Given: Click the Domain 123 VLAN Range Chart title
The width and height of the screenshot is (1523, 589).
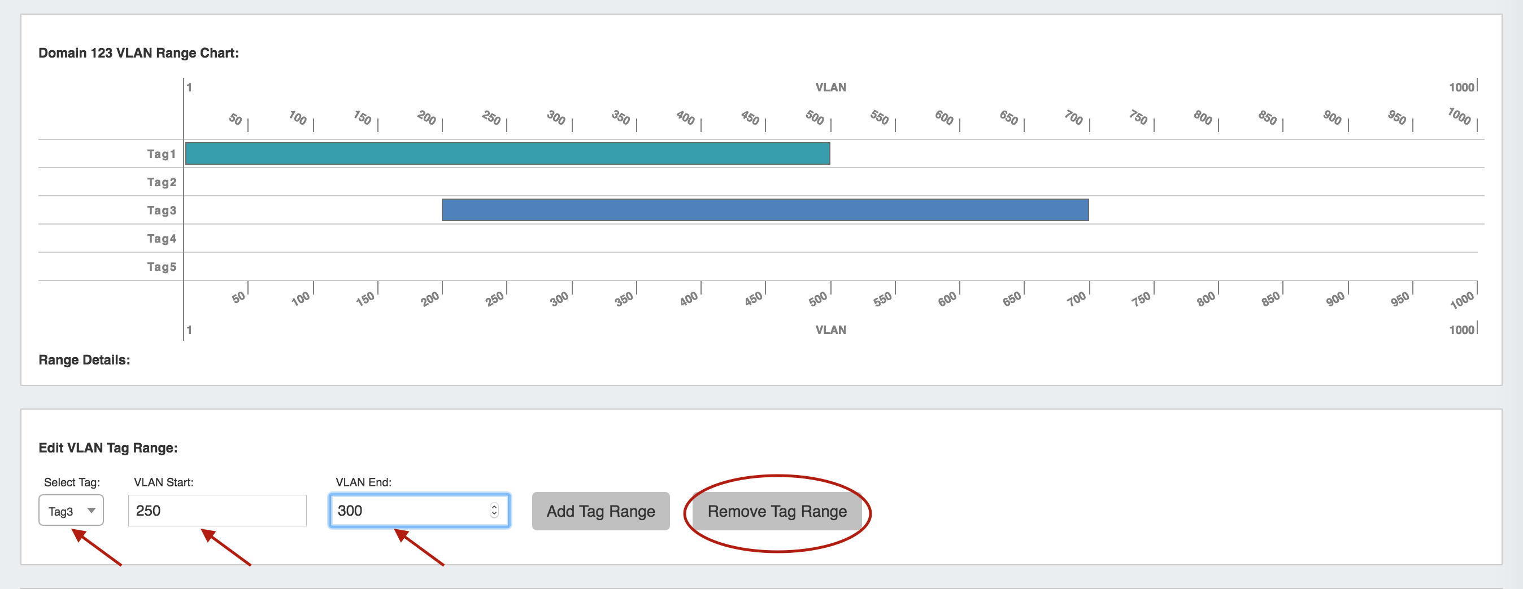Looking at the screenshot, I should tap(138, 53).
